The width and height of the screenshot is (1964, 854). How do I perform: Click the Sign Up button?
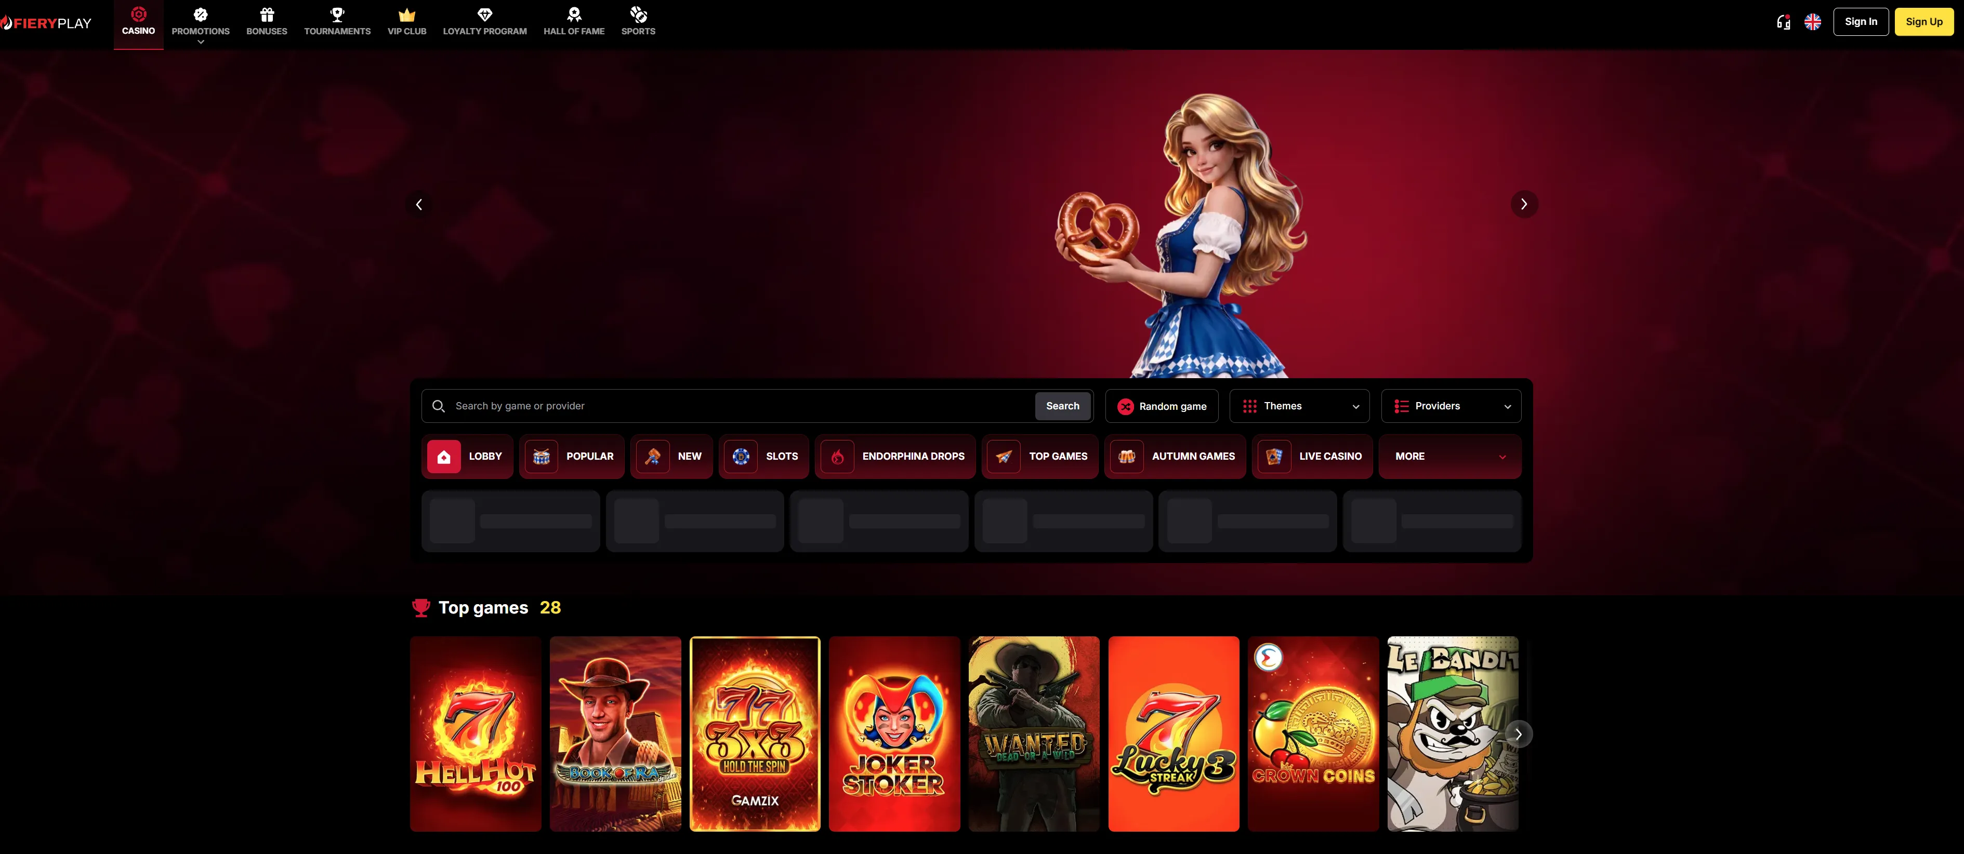(1923, 21)
